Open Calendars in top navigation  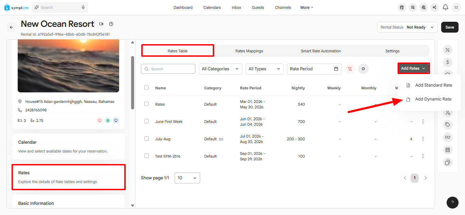pyautogui.click(x=212, y=7)
